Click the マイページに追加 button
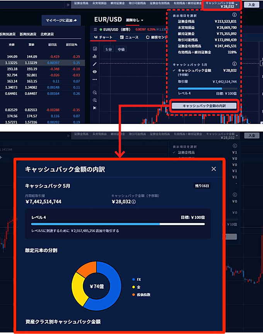 [61, 20]
